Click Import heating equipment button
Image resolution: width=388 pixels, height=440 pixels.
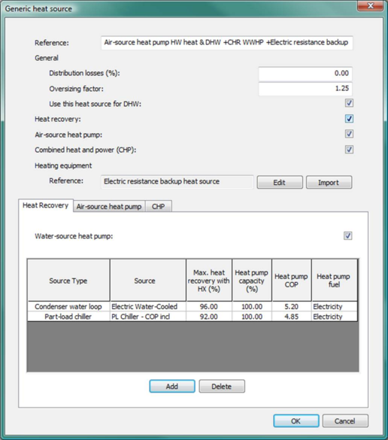[329, 183]
